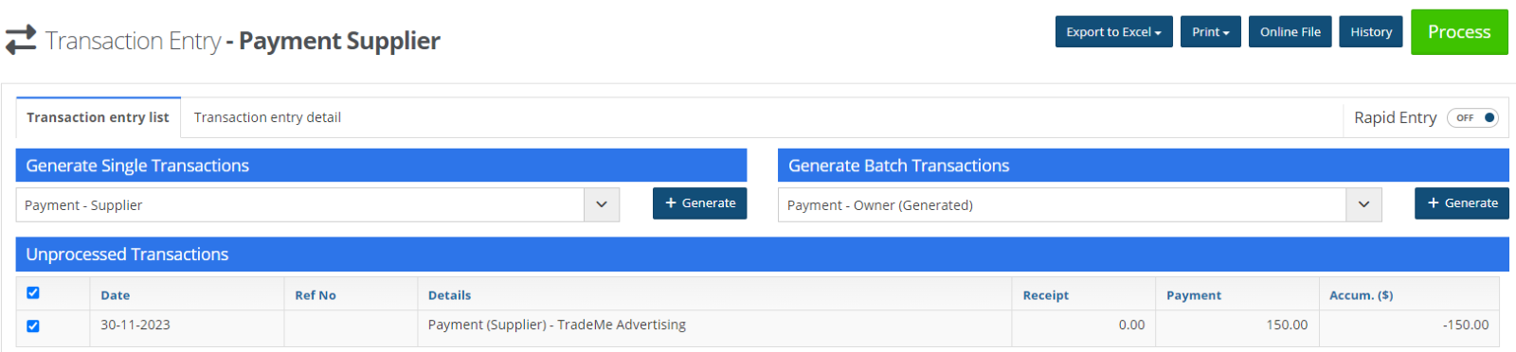Toggle the Rapid Entry switch
Viewport: 1516px width, 352px height.
1472,118
